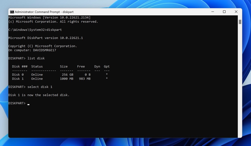Click the vertical scrollbar thumb
This screenshot has width=251, height=146.
[x=240, y=22]
